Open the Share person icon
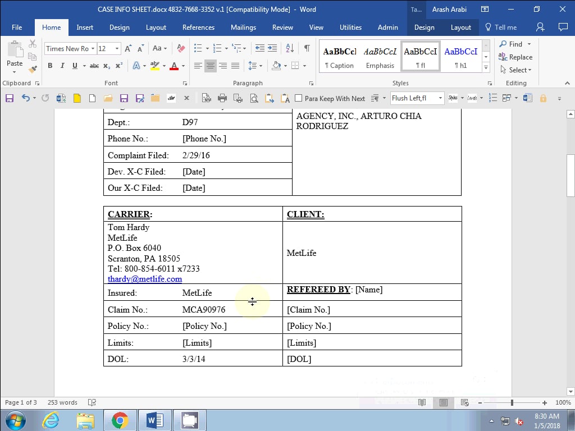This screenshot has height=431, width=575. coord(540,27)
